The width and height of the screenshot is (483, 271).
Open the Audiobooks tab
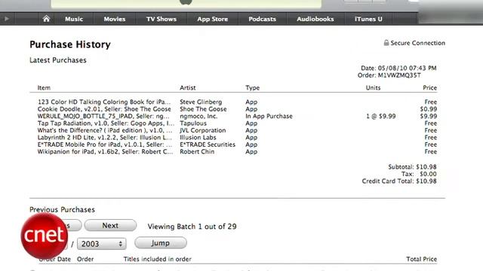point(315,19)
